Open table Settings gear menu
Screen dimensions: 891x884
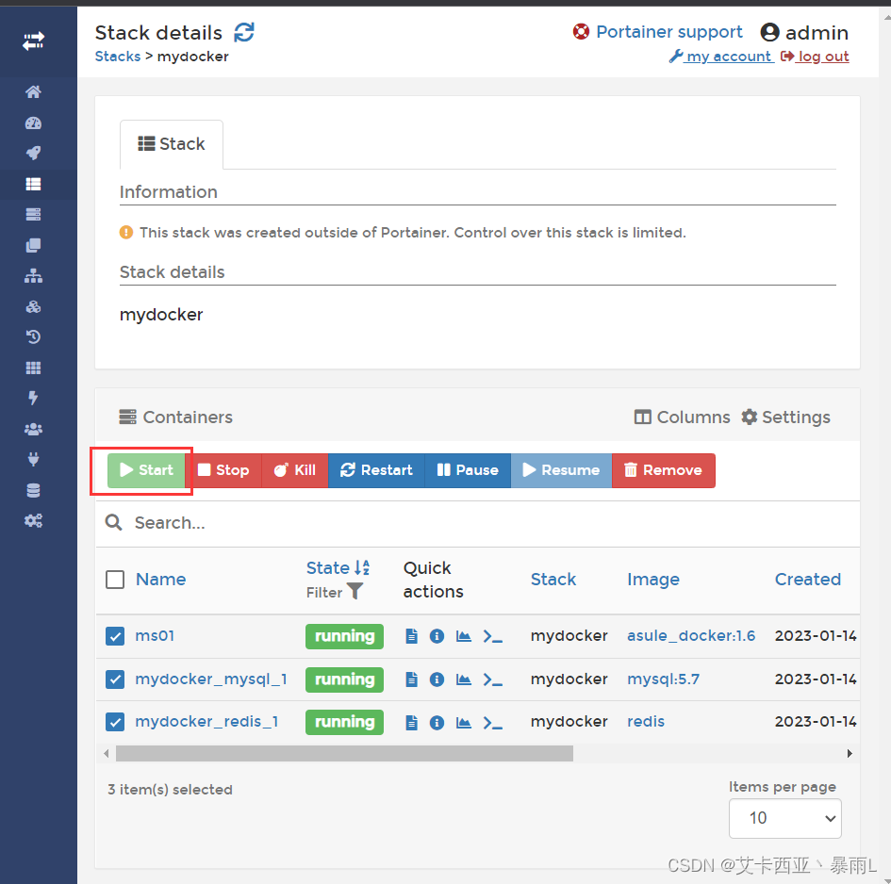pyautogui.click(x=786, y=417)
